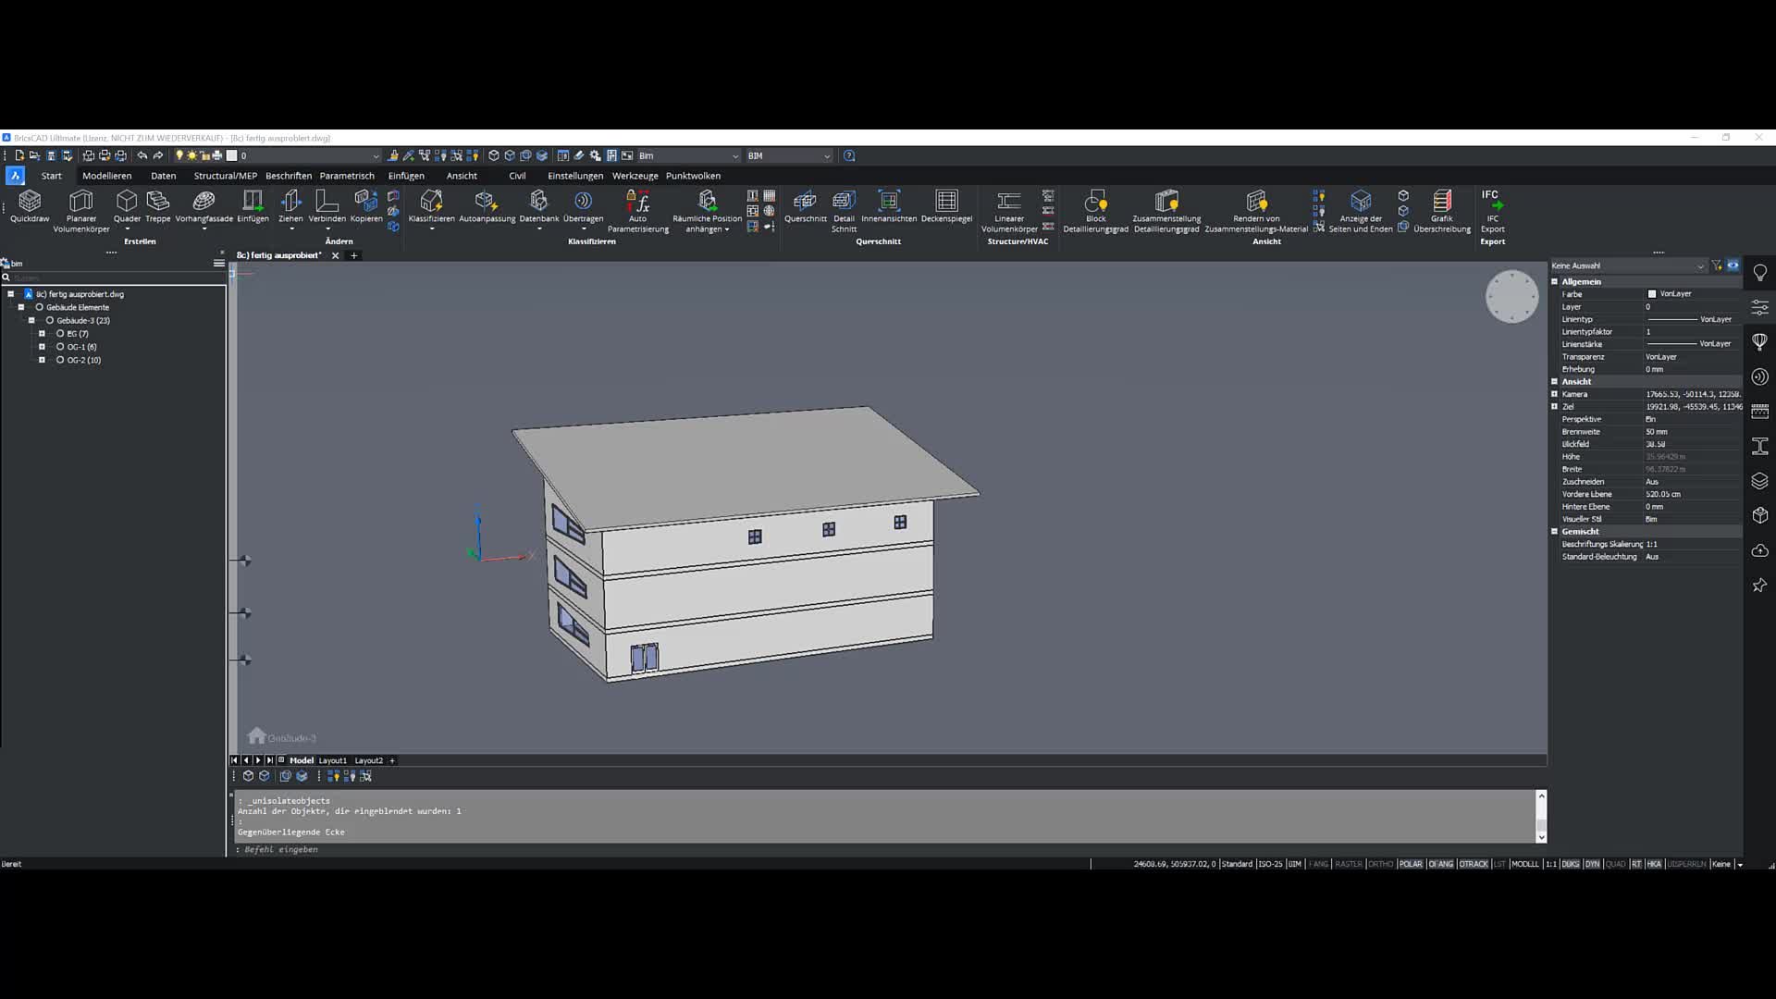Create a Detail Schnitt
This screenshot has height=999, width=1776.
click(844, 211)
